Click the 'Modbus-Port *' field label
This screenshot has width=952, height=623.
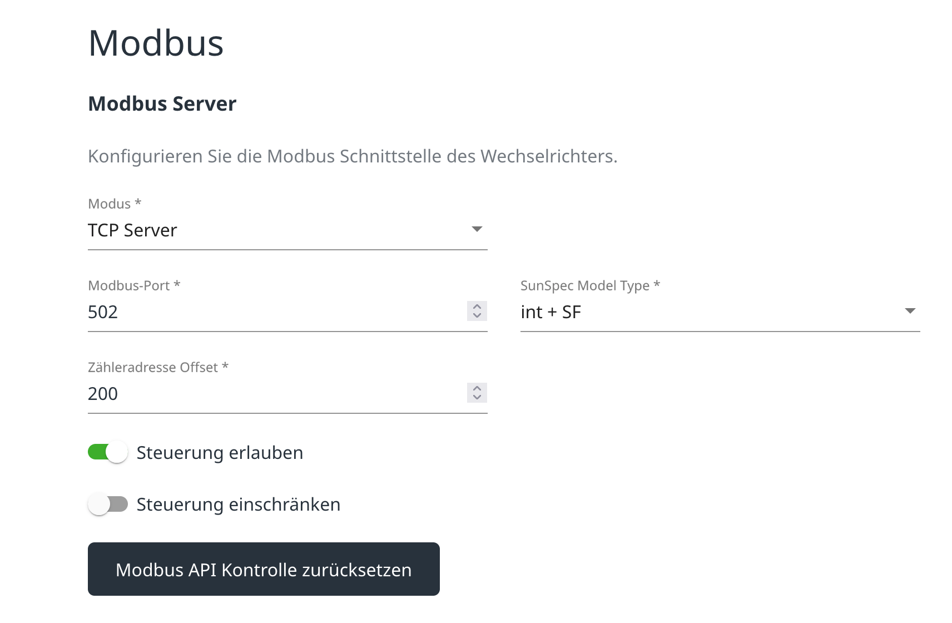tap(134, 285)
